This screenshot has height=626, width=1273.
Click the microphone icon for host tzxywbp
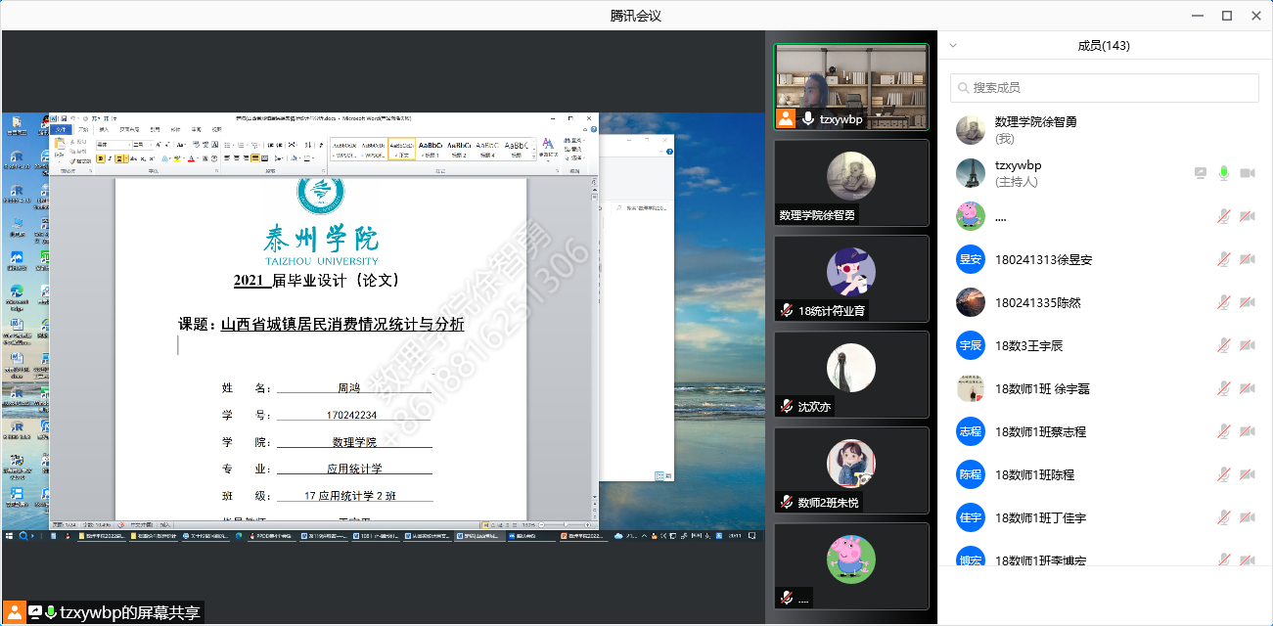pyautogui.click(x=1223, y=173)
